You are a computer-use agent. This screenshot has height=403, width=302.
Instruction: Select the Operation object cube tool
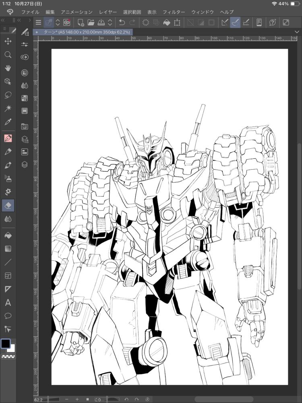8,81
